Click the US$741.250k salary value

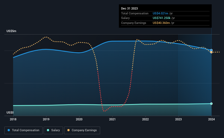click(x=162, y=18)
